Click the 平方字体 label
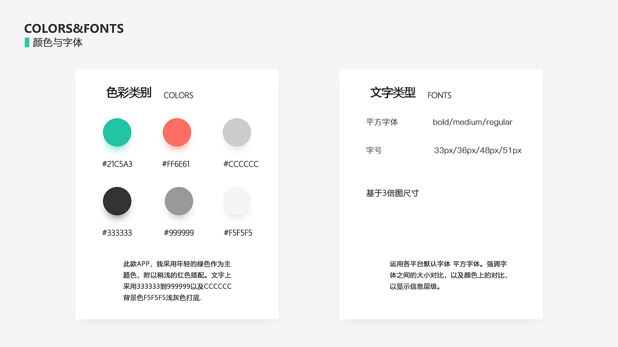Viewport: 618px width, 347px height. coord(382,122)
